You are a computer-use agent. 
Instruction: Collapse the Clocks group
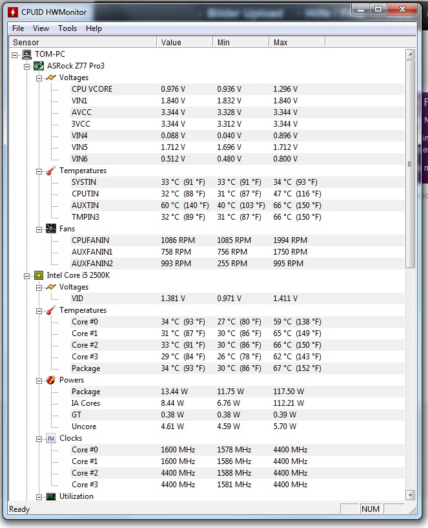39,439
